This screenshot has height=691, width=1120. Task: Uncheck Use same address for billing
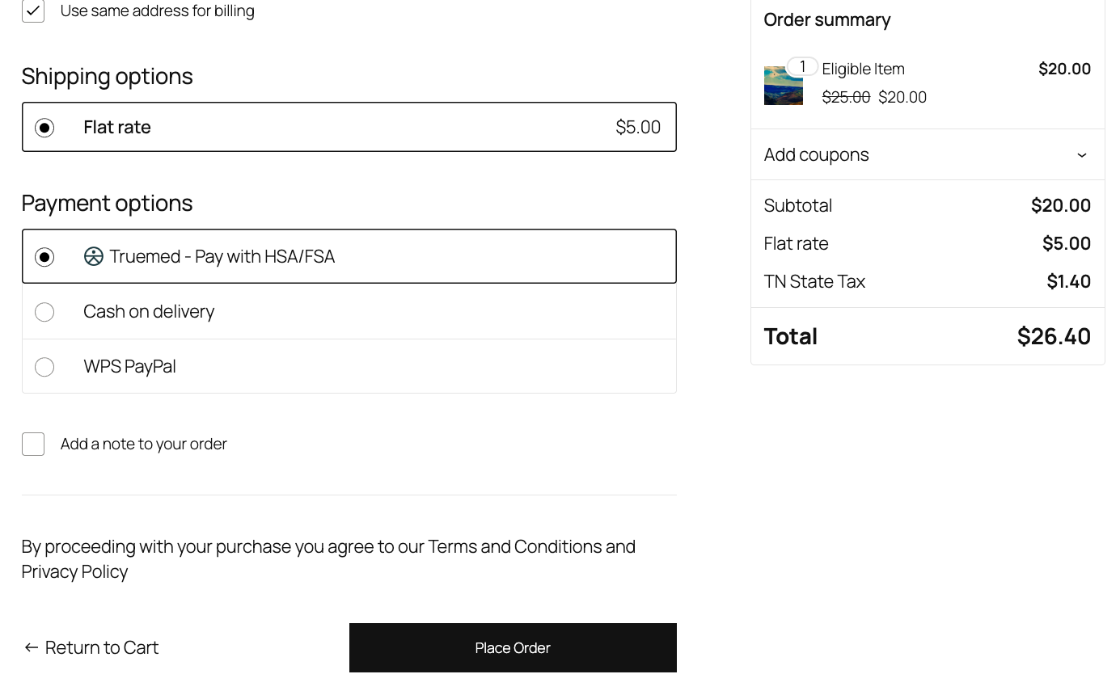32,11
